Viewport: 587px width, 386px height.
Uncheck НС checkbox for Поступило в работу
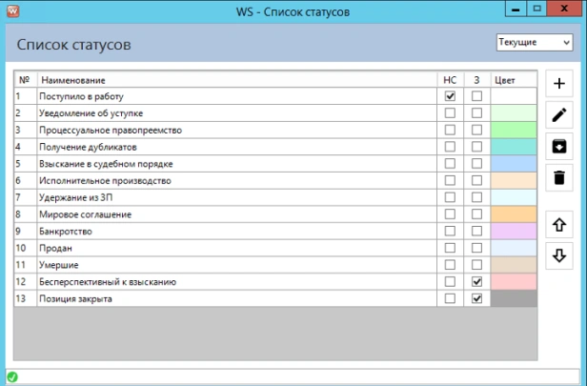click(450, 96)
